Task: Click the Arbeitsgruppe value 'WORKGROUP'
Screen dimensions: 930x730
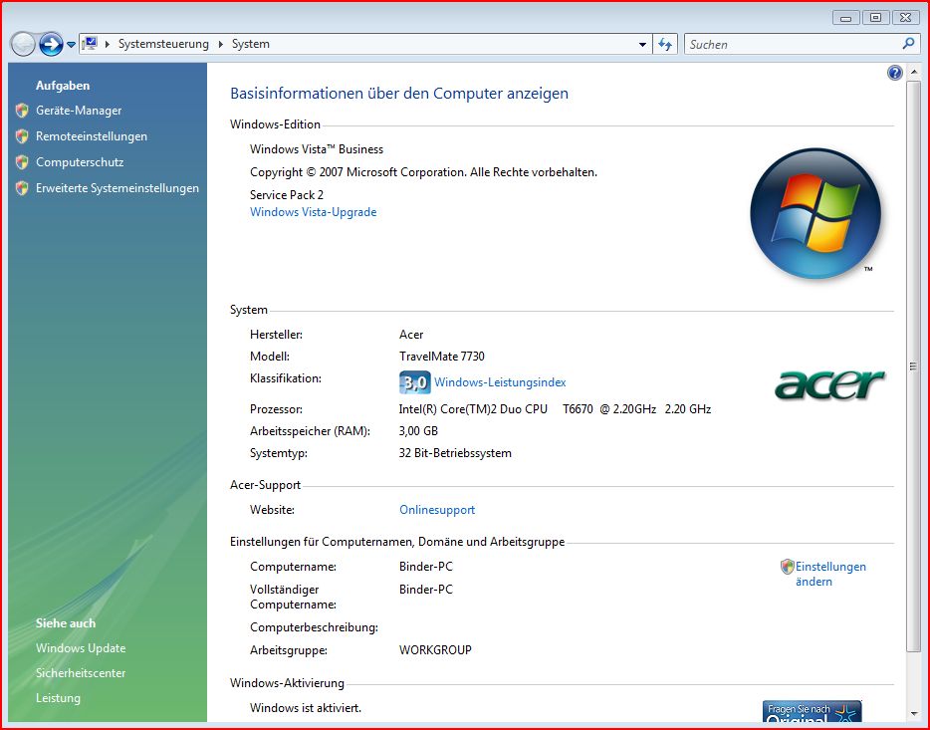Action: (x=435, y=650)
